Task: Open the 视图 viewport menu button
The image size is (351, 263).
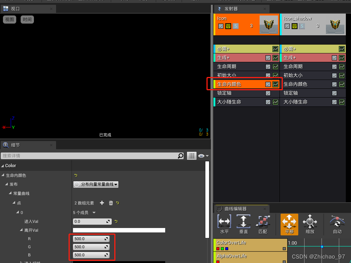Action: pyautogui.click(x=10, y=20)
